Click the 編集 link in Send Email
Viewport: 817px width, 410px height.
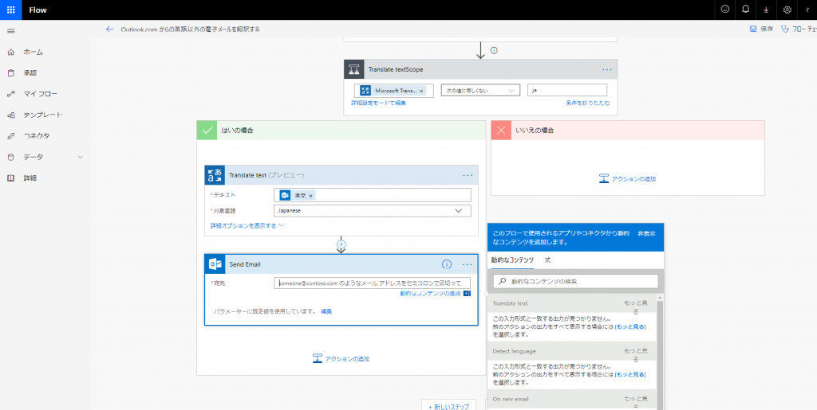326,311
